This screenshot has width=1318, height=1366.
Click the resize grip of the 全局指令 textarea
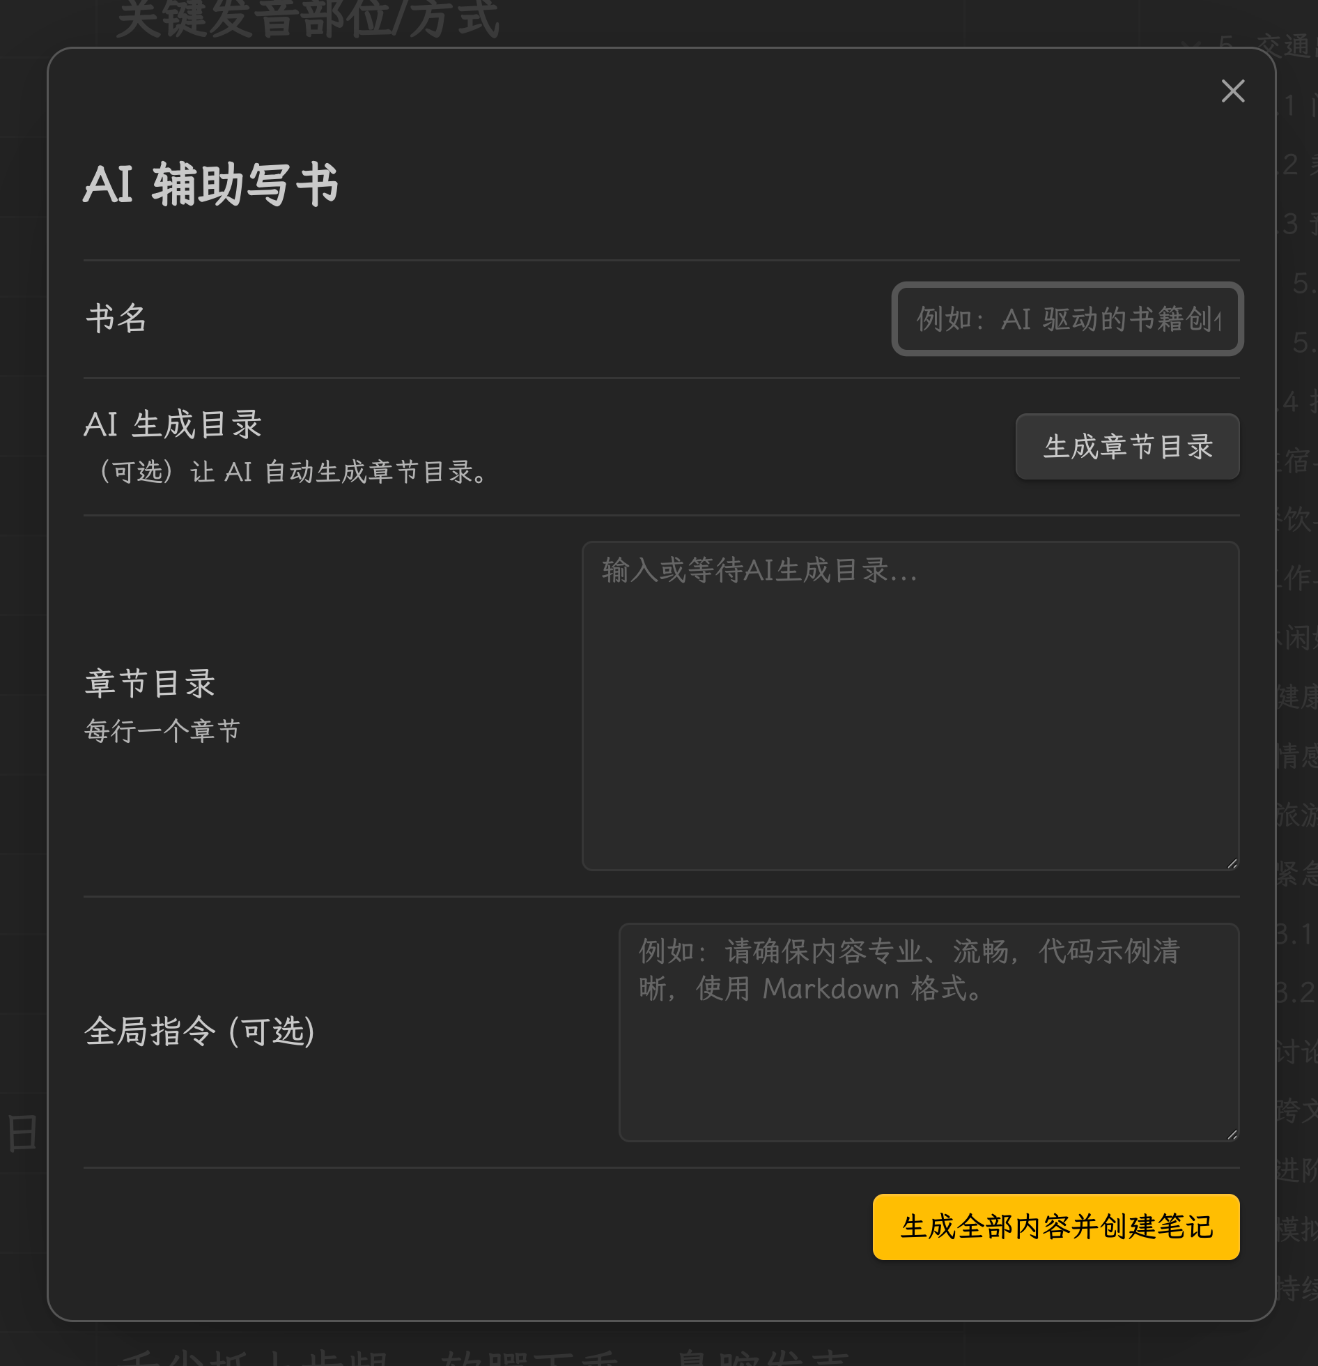point(1232,1135)
